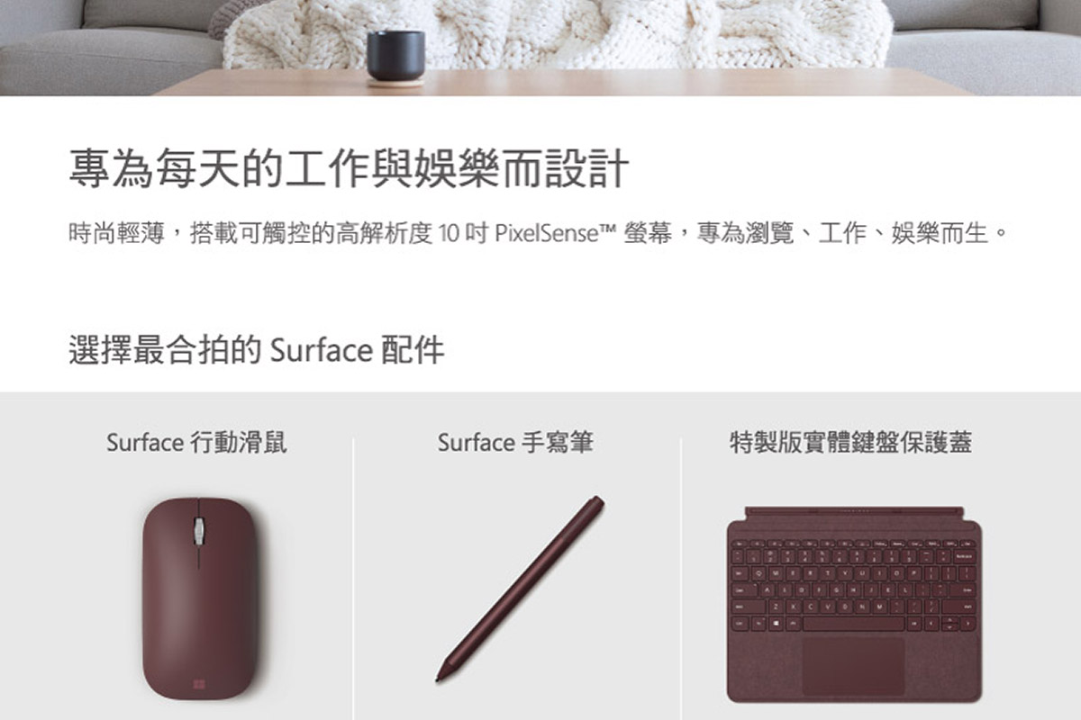Click the scroll wheel on burgundy mouse
The height and width of the screenshot is (720, 1081).
point(197,529)
